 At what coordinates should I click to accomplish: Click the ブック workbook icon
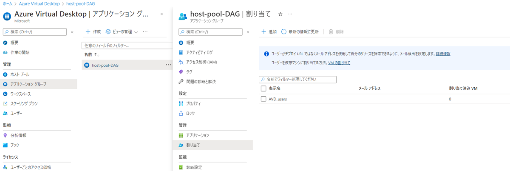pos(5,145)
